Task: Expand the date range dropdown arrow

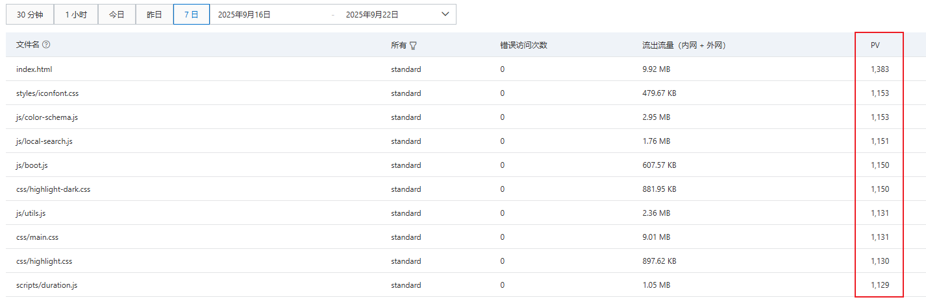Action: coord(445,14)
